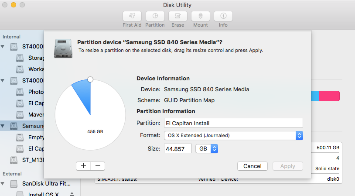Screen dimensions: 355x196
Task: Click the yellow minimize window button
Action: [x=14, y=5]
